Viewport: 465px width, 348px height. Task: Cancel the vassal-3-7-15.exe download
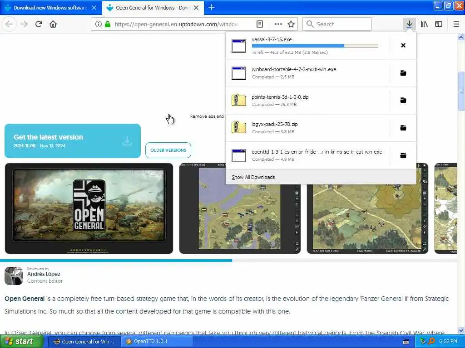coord(403,45)
